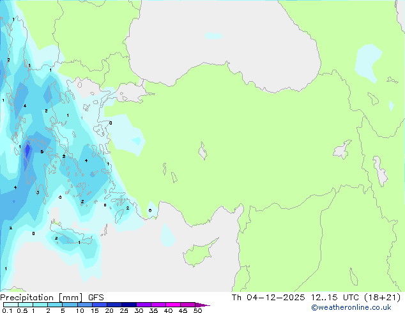Image resolution: width=405 pixels, height=313 pixels.
Task: Choose the 35–40 mm violet legend swatch
Action: (x=158, y=305)
